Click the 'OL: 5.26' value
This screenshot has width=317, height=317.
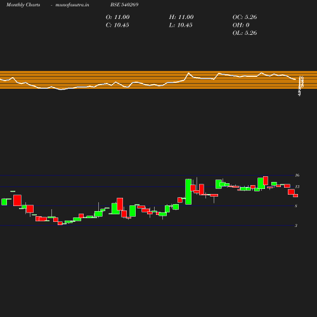click(x=245, y=33)
